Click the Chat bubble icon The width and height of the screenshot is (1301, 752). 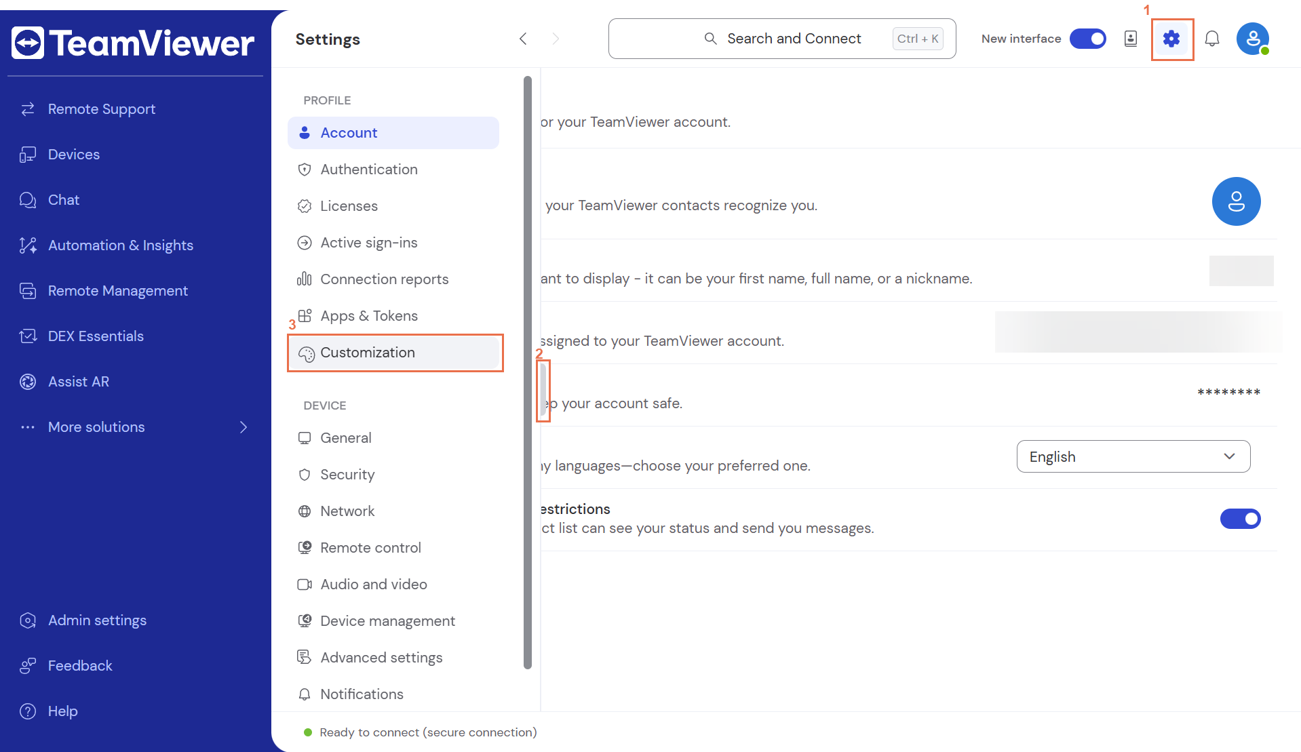coord(28,200)
